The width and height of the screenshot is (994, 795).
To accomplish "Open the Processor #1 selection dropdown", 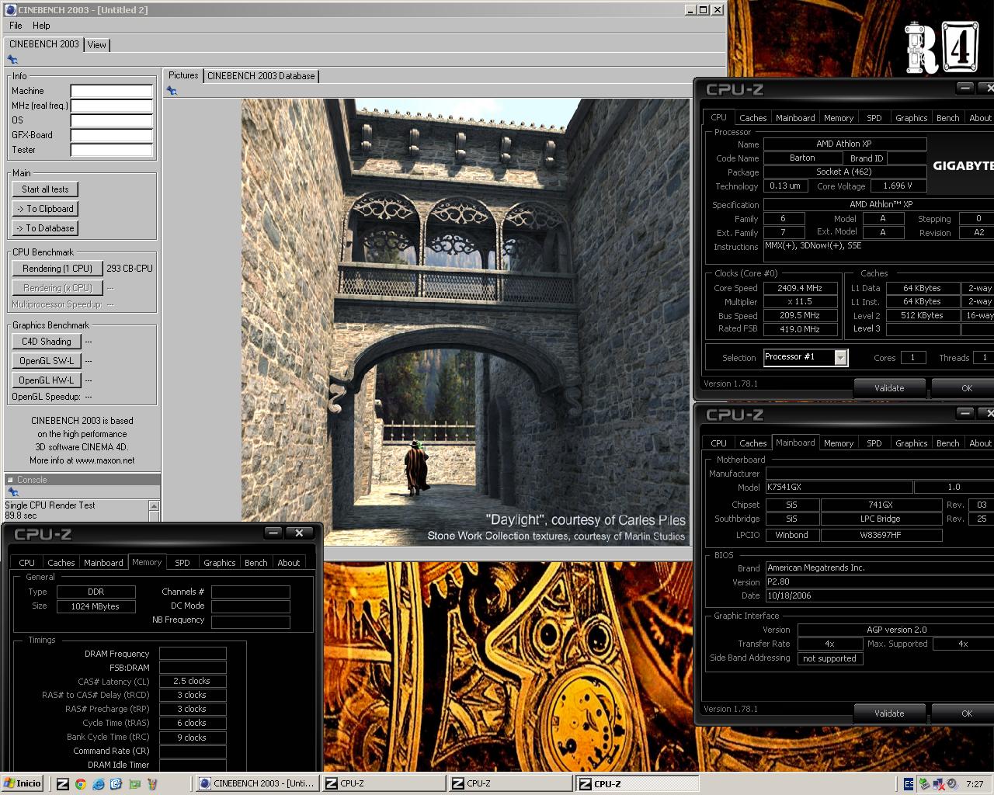I will click(x=840, y=357).
